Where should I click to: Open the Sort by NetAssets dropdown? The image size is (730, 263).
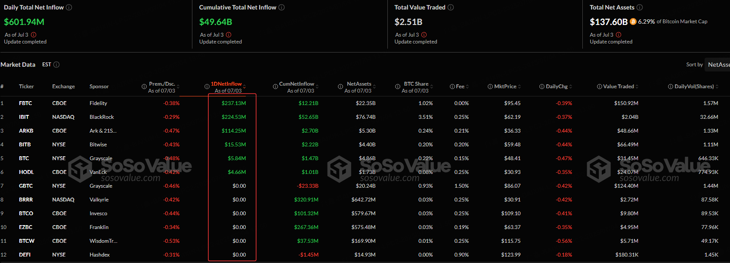[x=718, y=65]
